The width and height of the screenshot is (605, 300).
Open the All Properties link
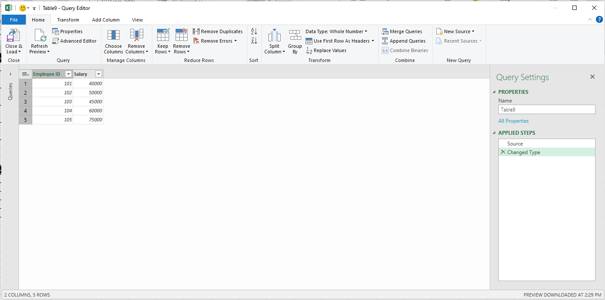click(513, 121)
